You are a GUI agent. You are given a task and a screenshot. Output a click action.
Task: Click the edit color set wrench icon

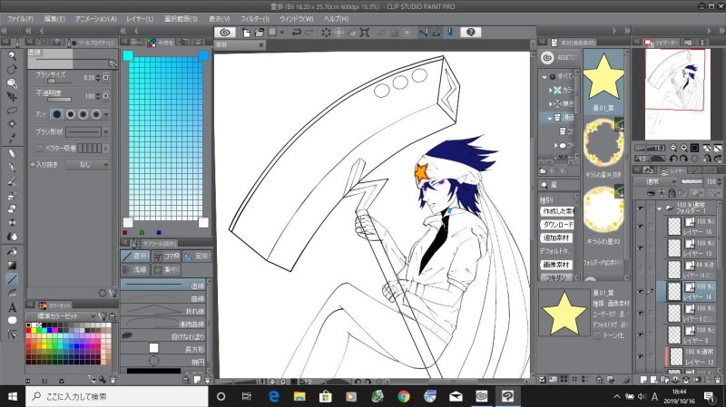tap(103, 316)
